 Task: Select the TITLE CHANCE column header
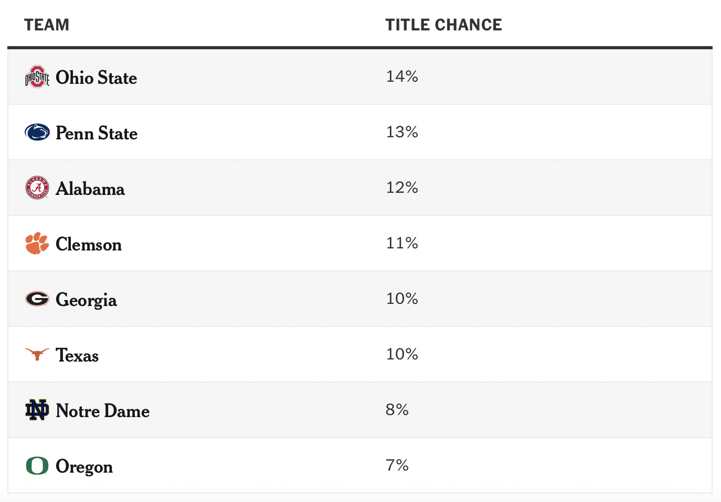pyautogui.click(x=443, y=25)
